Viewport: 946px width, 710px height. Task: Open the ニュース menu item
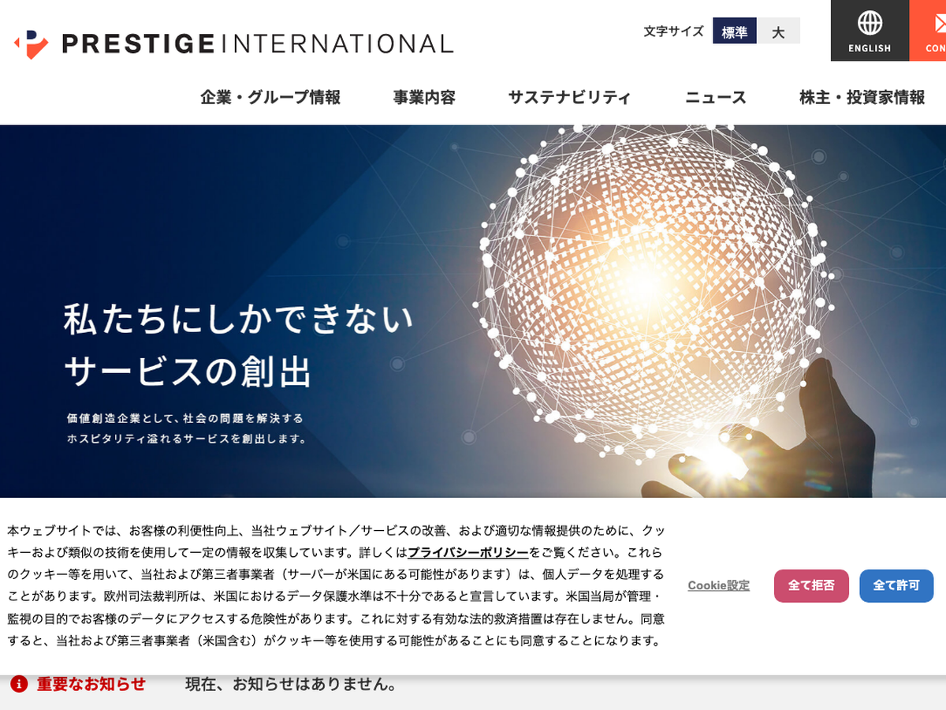click(x=715, y=98)
